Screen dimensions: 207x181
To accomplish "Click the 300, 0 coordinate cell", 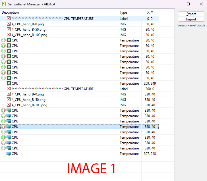I will click(x=150, y=89).
